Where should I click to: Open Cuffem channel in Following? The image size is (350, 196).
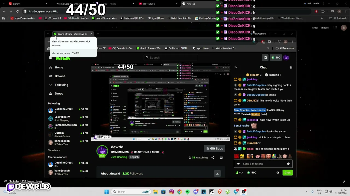tap(68, 134)
